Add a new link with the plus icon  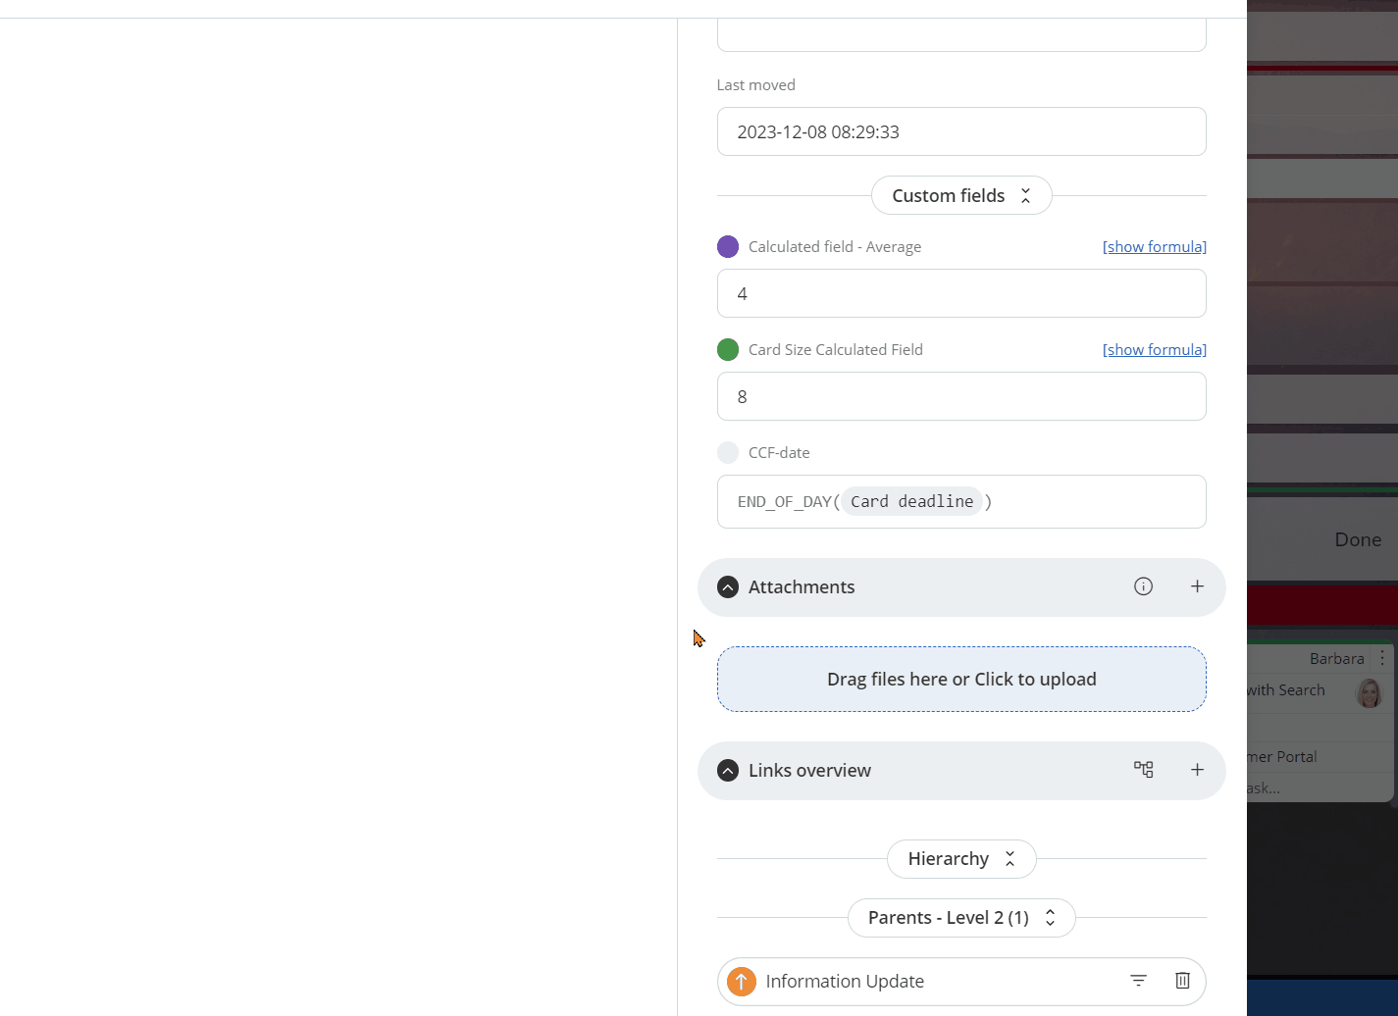click(x=1197, y=770)
